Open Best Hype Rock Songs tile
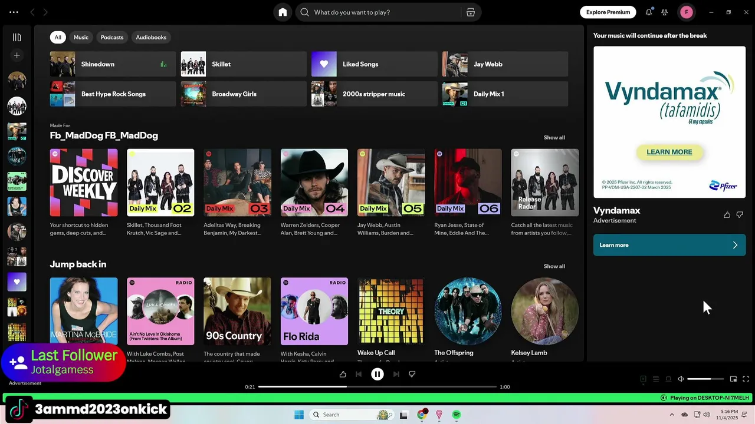The image size is (755, 424). coord(113,94)
